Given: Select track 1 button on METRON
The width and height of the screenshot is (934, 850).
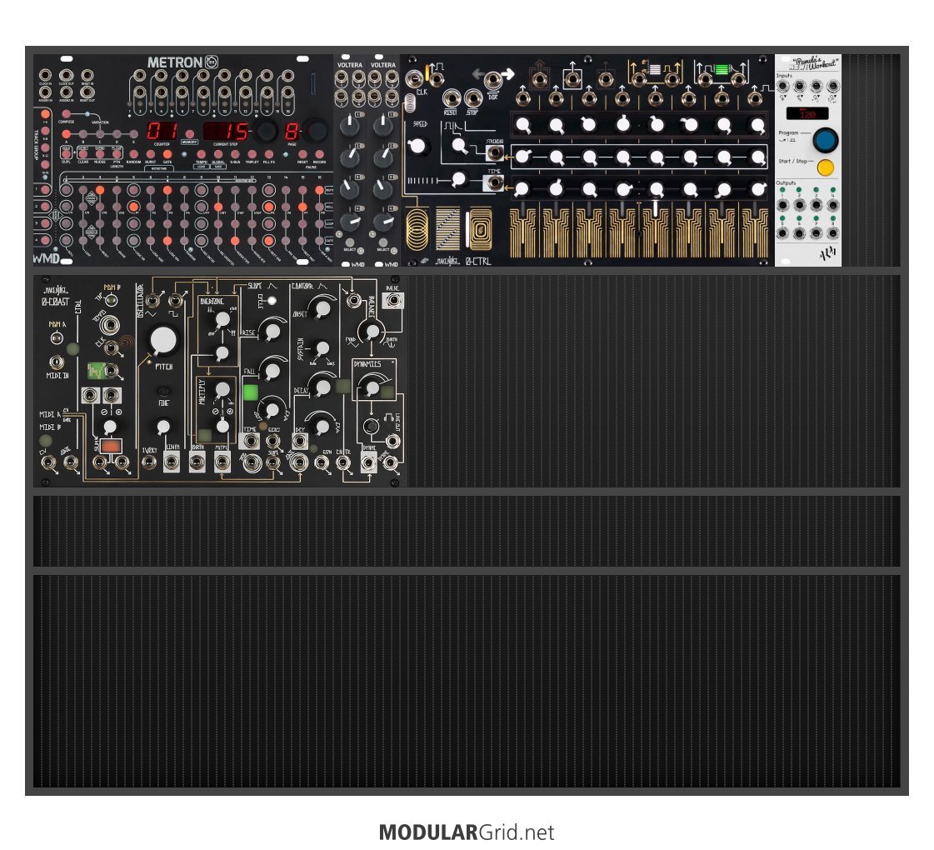Looking at the screenshot, I should tap(45, 190).
